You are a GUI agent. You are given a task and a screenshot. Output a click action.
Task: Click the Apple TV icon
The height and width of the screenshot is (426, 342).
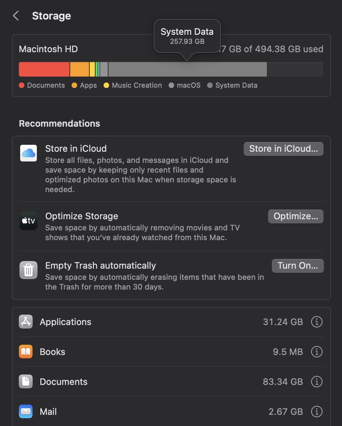28,221
